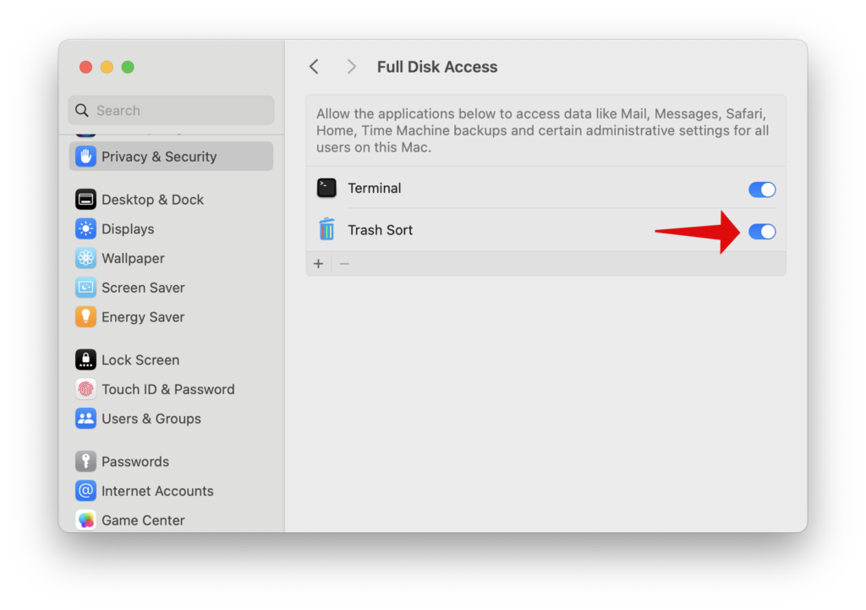Screen dimensions: 866x610
Task: Select the Terminal row label
Action: [375, 189]
